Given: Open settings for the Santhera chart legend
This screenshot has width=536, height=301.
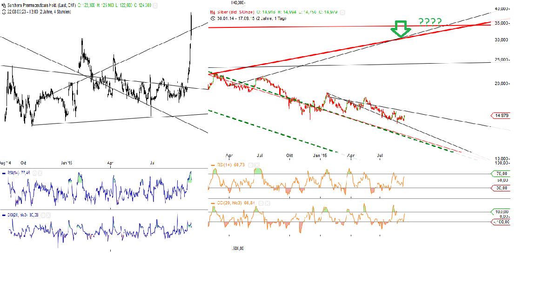Looking at the screenshot, I should click(x=154, y=6).
